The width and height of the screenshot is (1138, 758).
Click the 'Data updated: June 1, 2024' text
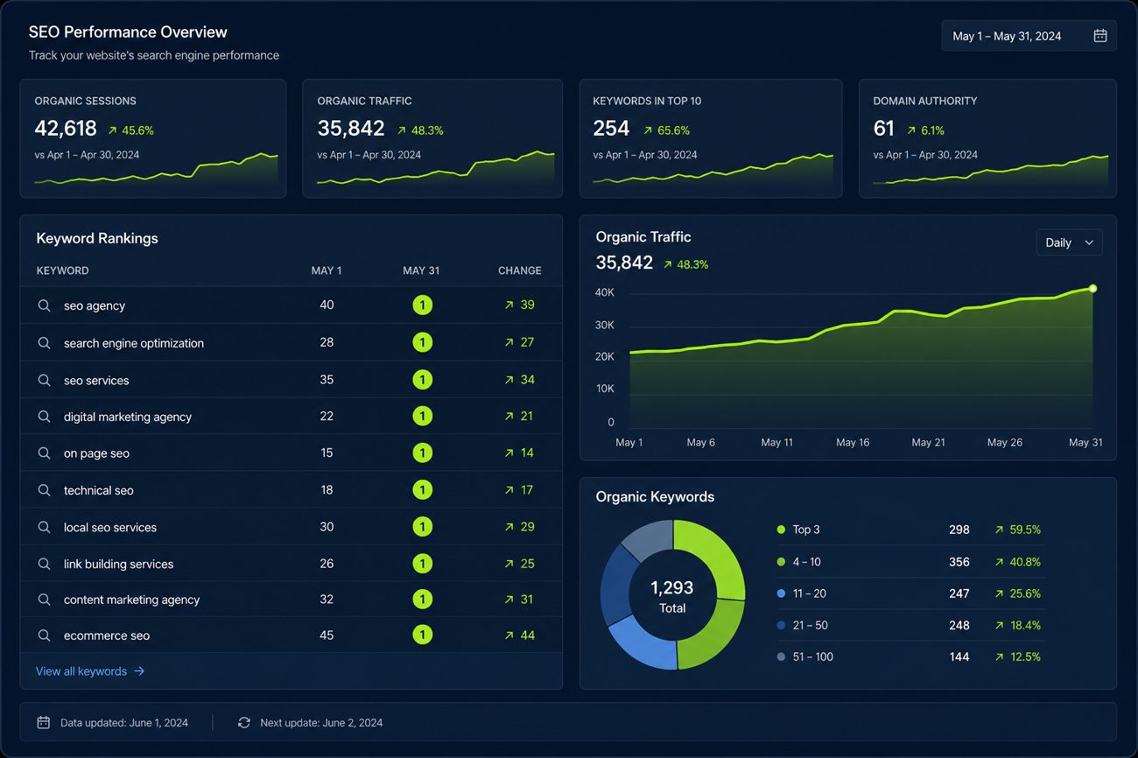[124, 723]
